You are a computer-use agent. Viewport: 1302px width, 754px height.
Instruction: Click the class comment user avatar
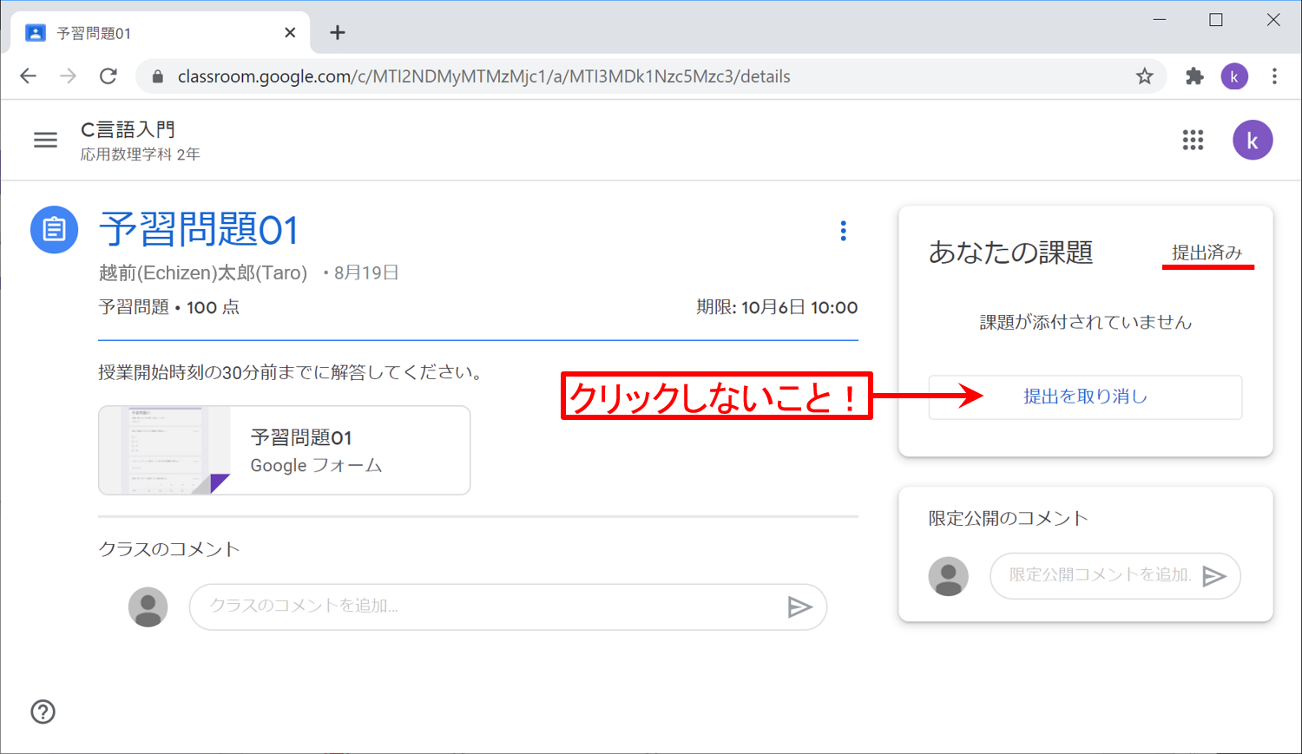tap(148, 606)
